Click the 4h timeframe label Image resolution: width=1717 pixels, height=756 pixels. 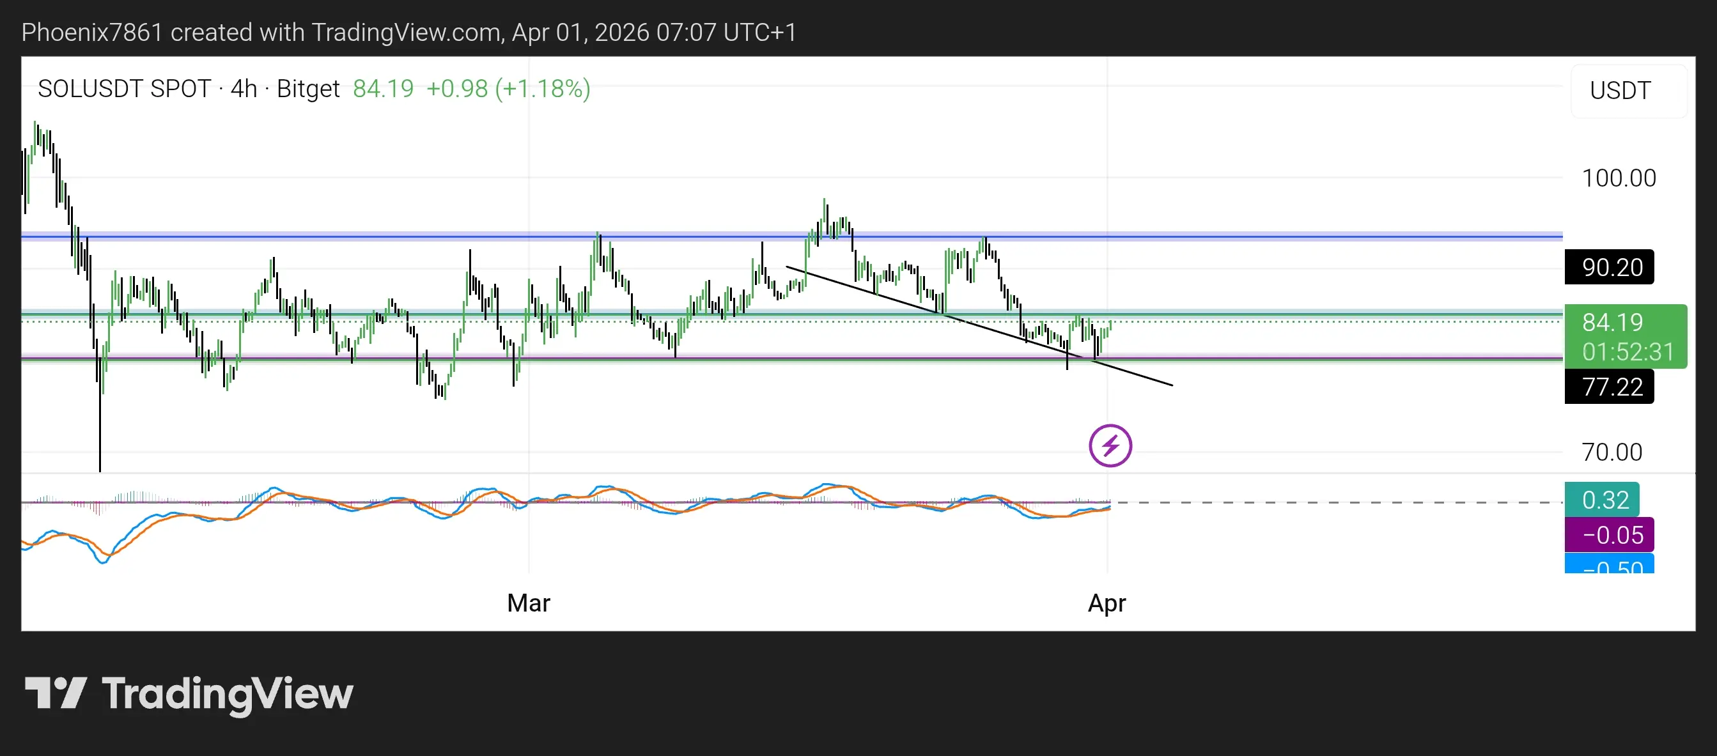tap(244, 89)
